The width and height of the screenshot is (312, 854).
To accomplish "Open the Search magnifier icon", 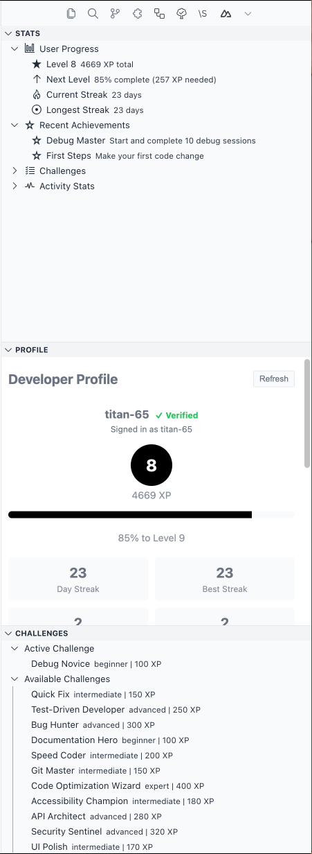I will [x=93, y=13].
